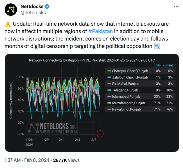Click the downward chart emoji
Viewport: 183px width, 168px height.
(157, 46)
